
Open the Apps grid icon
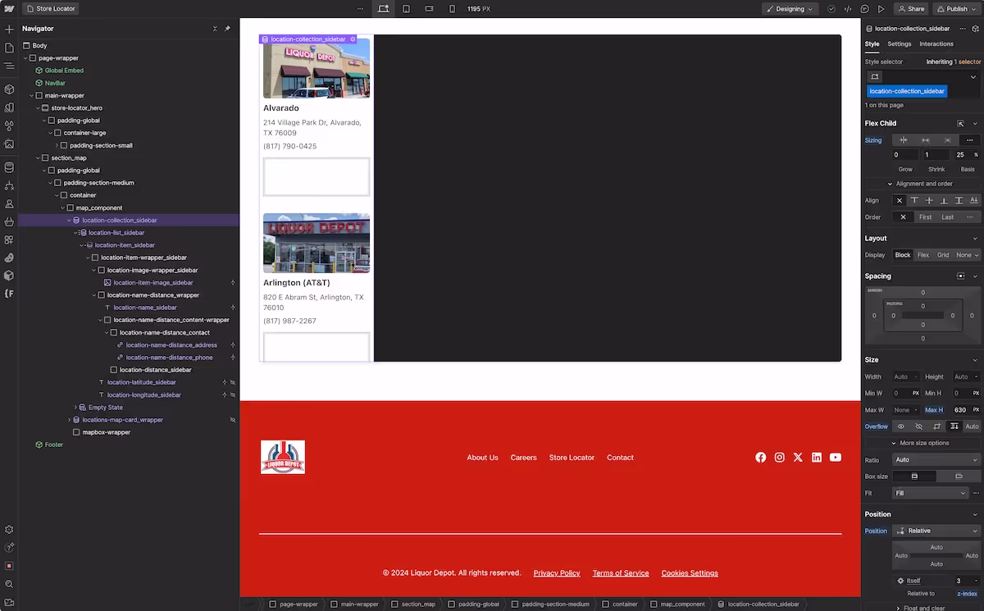(9, 239)
